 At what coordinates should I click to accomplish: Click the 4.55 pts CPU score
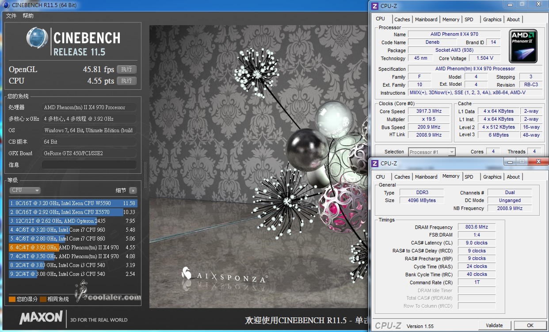click(101, 81)
